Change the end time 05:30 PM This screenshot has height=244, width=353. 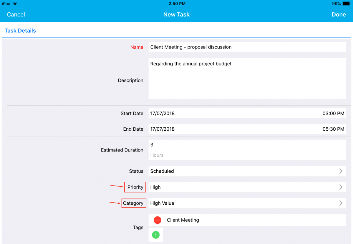[x=333, y=129]
